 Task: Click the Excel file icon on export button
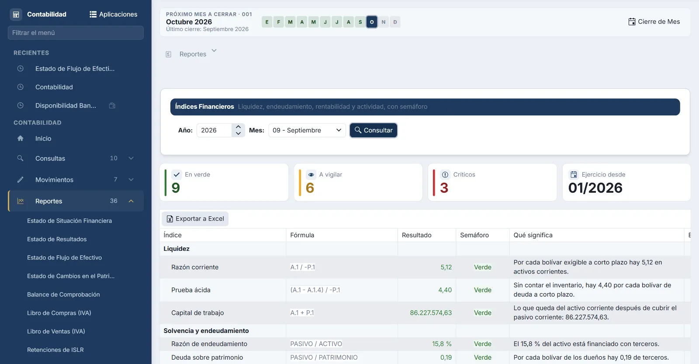(170, 219)
